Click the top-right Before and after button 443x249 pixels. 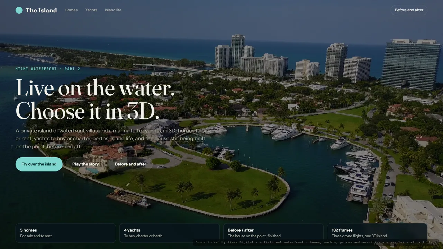pyautogui.click(x=409, y=10)
